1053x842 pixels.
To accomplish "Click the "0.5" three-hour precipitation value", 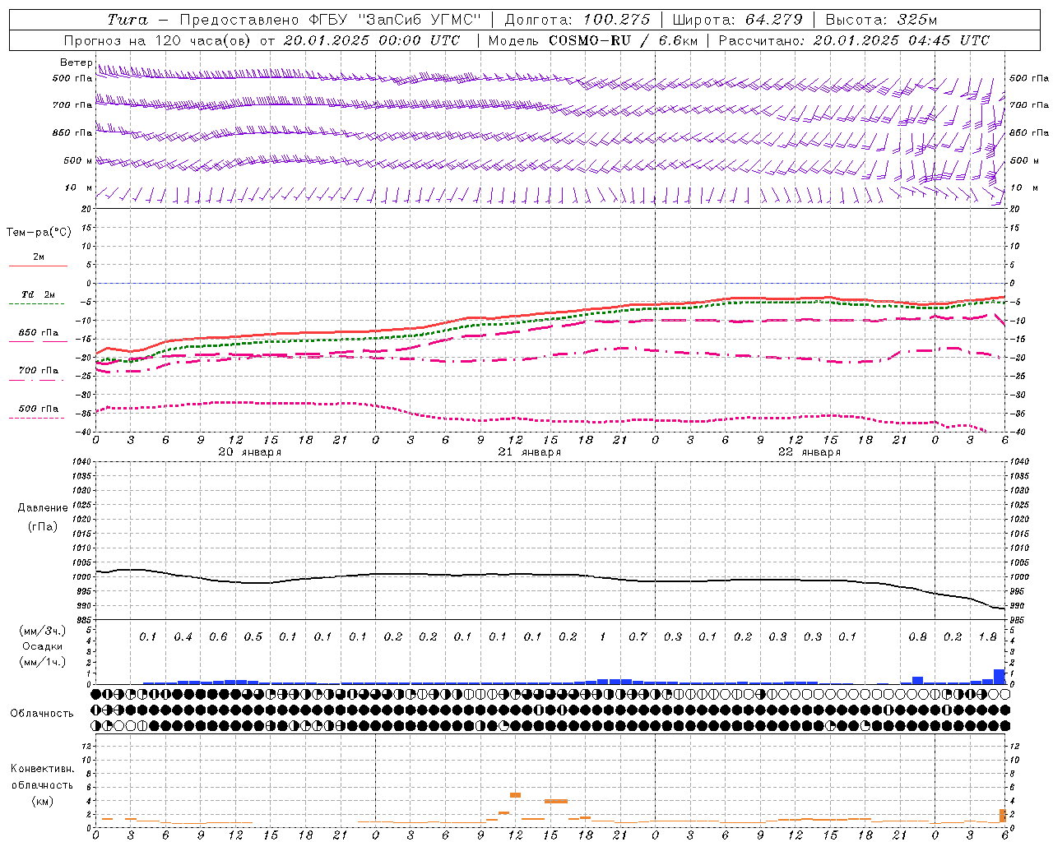I will [253, 637].
